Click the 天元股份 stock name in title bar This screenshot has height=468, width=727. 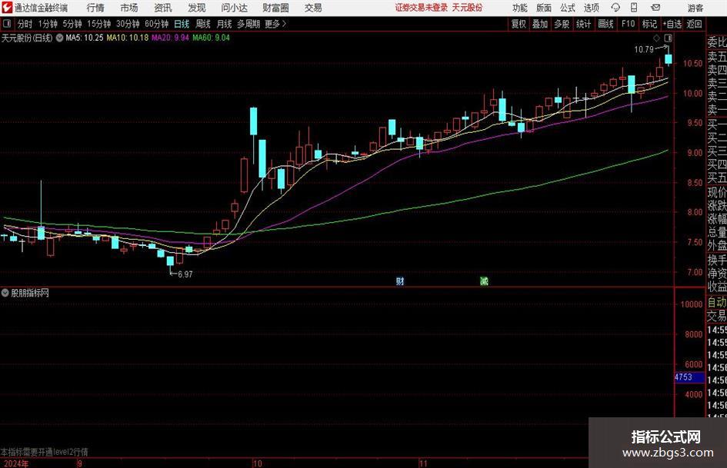[x=467, y=8]
